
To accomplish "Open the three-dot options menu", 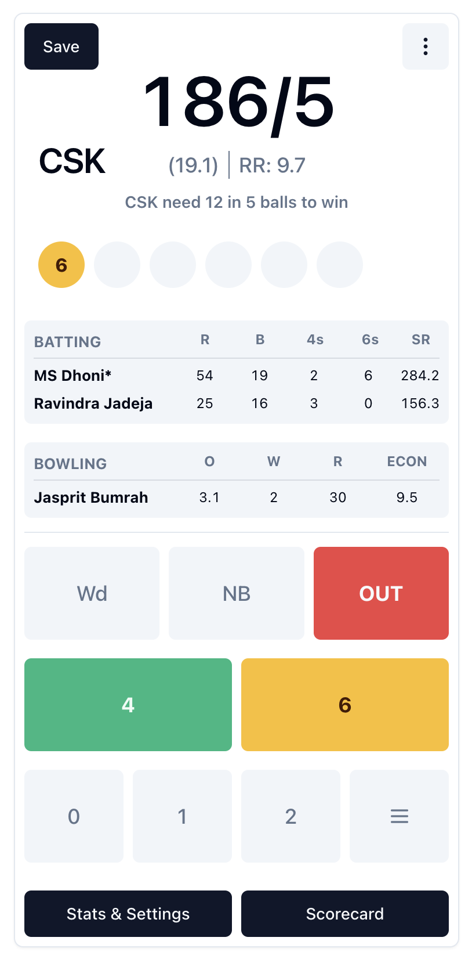I will pos(425,46).
